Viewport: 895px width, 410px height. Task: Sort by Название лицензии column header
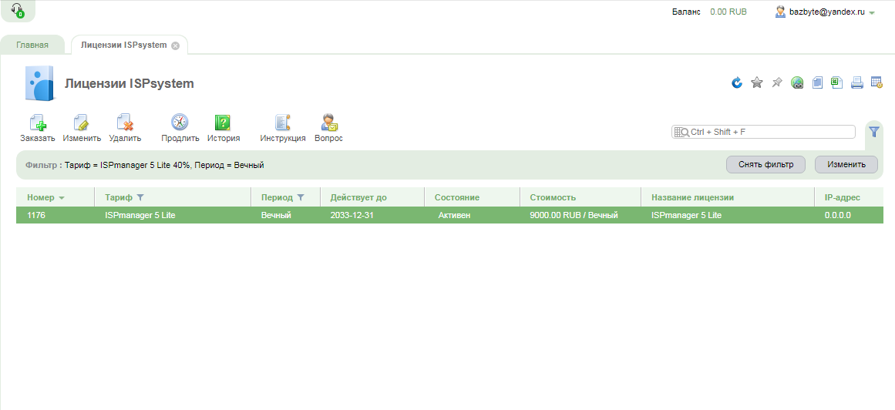692,197
